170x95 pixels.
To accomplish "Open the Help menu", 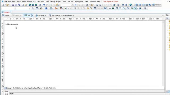I will click(99, 2).
